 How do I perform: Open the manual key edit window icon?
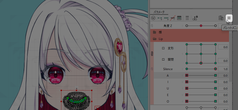click(x=179, y=18)
